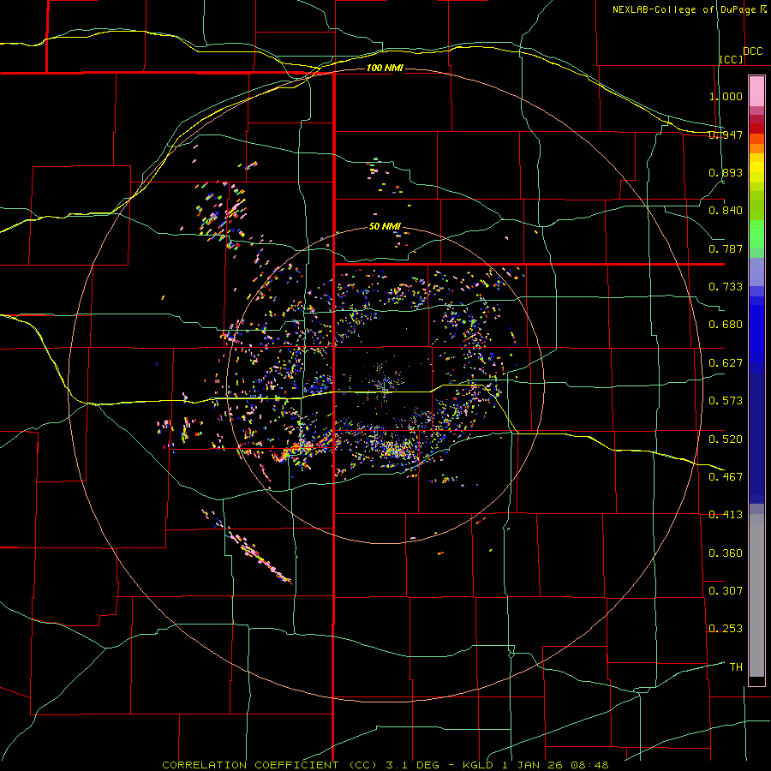Select the 0.893 scale value
This screenshot has width=771, height=771.
click(726, 172)
